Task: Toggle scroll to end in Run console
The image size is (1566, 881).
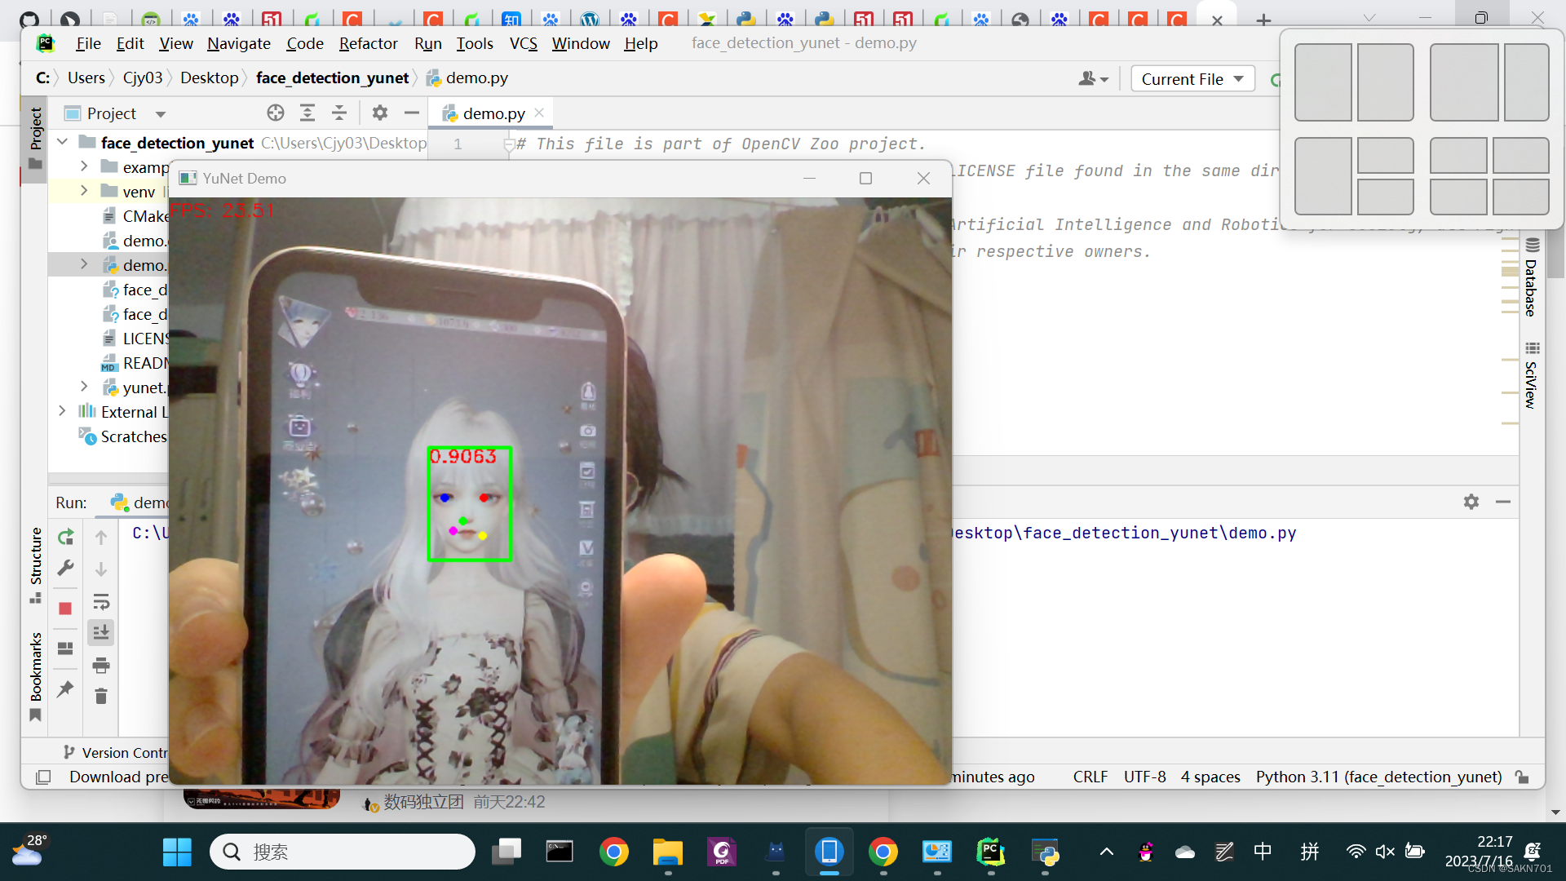Action: click(101, 633)
